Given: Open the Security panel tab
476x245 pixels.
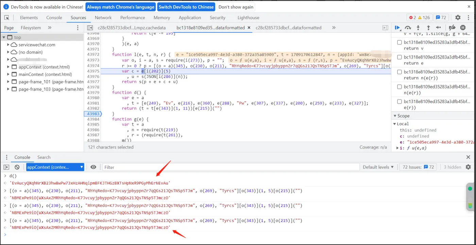Looking at the screenshot, I should click(218, 18).
